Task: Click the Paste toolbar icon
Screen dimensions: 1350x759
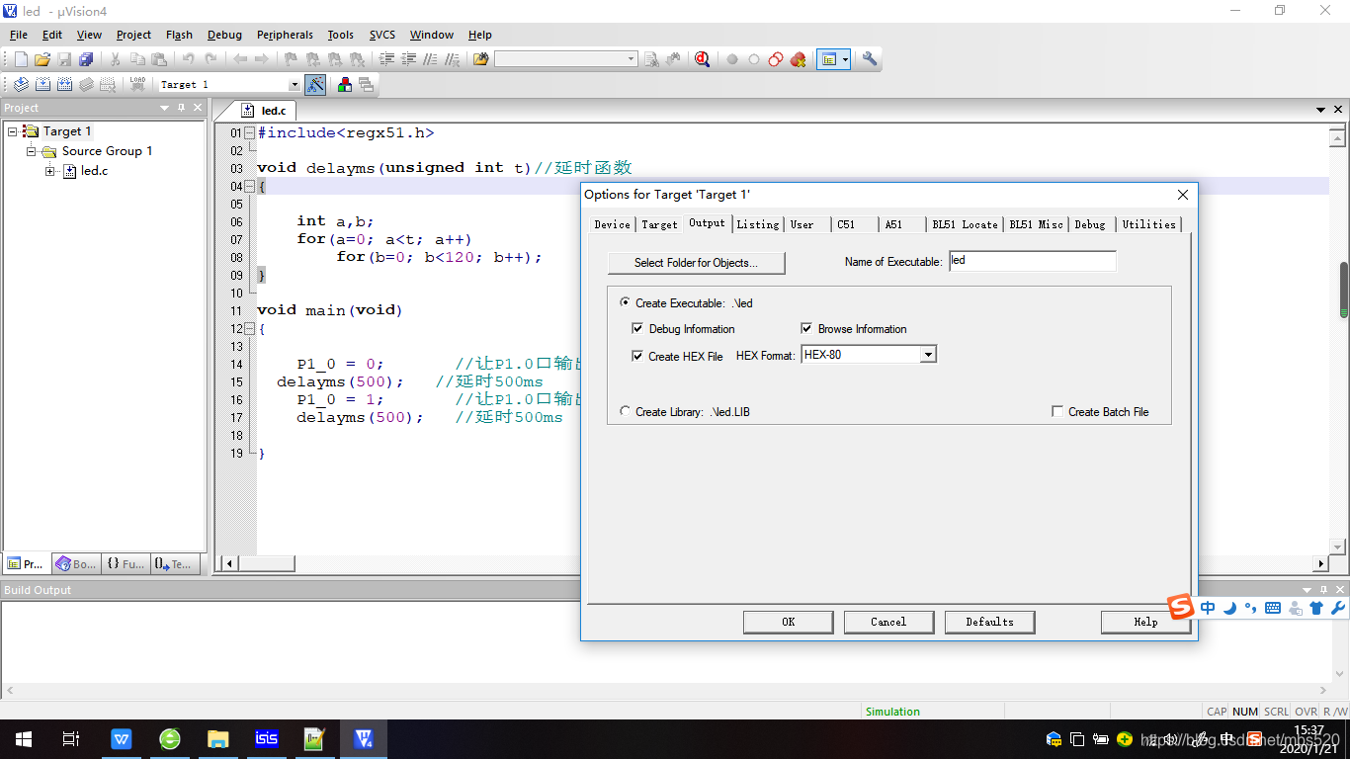Action: click(x=159, y=59)
